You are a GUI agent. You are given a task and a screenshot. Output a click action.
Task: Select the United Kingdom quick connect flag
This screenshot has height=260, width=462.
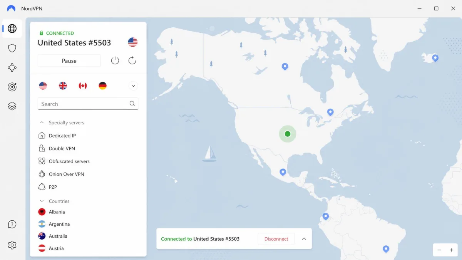coord(63,86)
